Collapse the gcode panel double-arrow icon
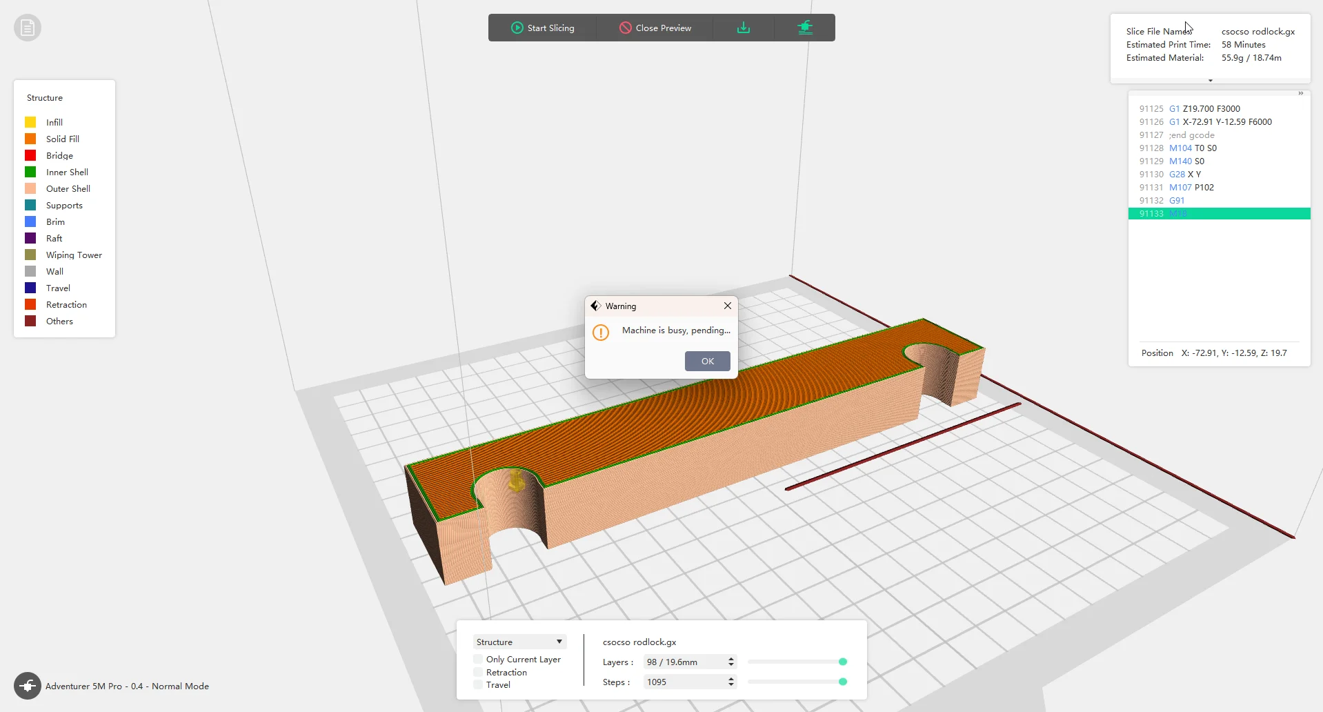Image resolution: width=1323 pixels, height=712 pixels. tap(1301, 93)
